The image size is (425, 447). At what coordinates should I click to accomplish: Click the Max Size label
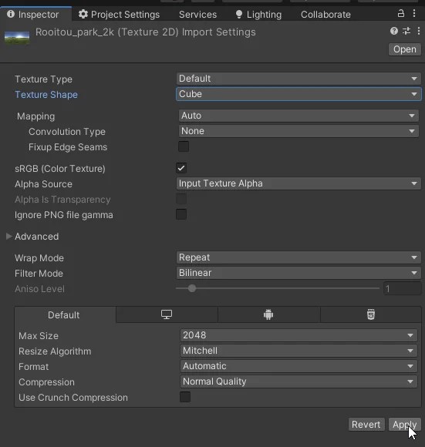click(x=39, y=336)
